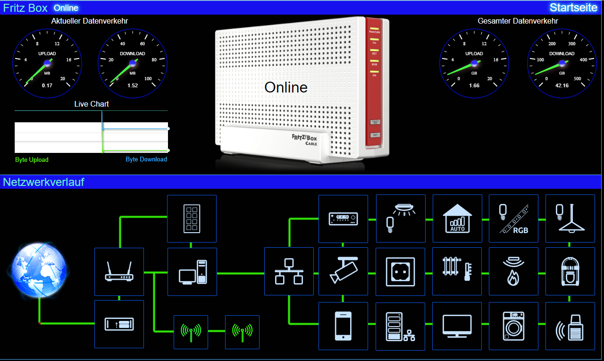
Task: Open the surveillance camera icon
Action: point(343,272)
